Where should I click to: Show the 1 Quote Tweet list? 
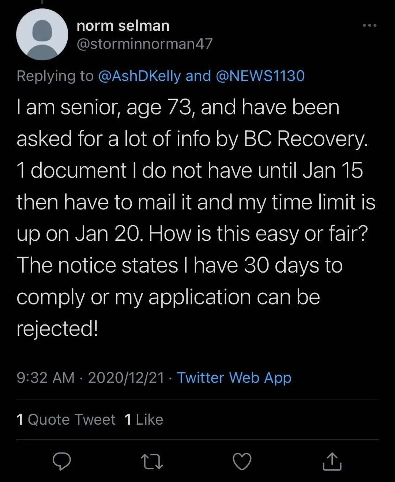[66, 420]
